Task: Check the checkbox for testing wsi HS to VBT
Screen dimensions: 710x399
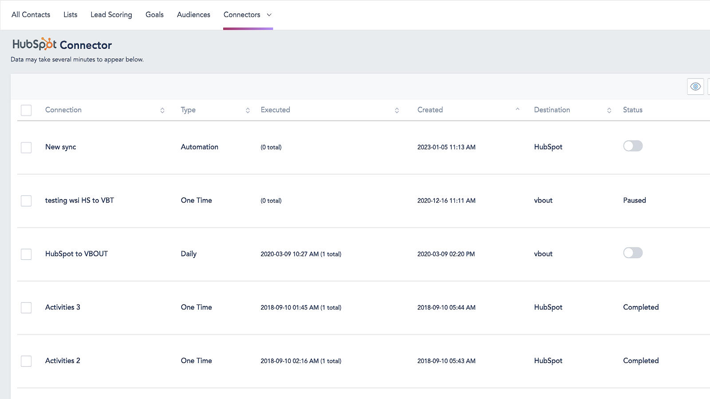Action: (x=26, y=201)
